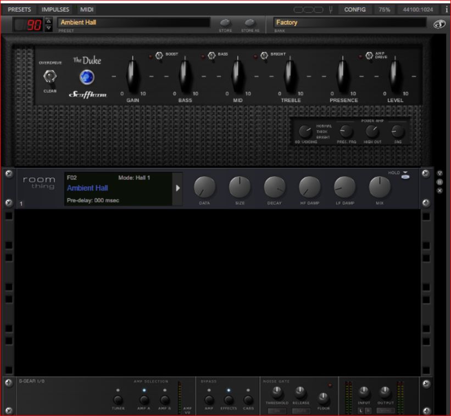Toggle Effects bypass button
This screenshot has width=451, height=416.
229,400
